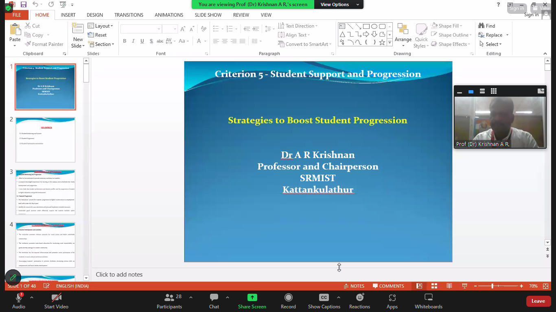Open the font name combo box

pos(141,29)
